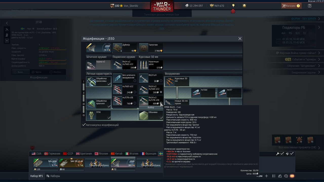
Task: Open the Наборы presets list
Action: [53, 176]
